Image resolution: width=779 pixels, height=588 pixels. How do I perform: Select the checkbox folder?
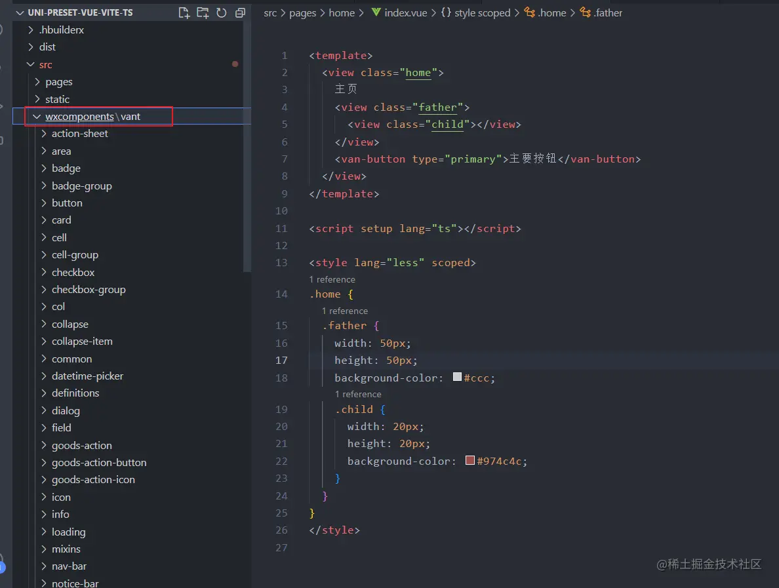click(x=73, y=272)
